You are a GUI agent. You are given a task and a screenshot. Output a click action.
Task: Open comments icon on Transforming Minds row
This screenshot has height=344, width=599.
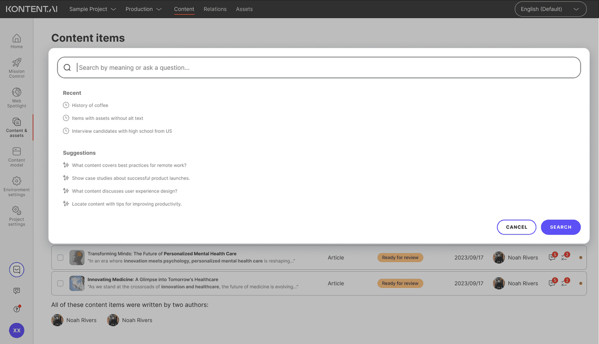coord(552,258)
